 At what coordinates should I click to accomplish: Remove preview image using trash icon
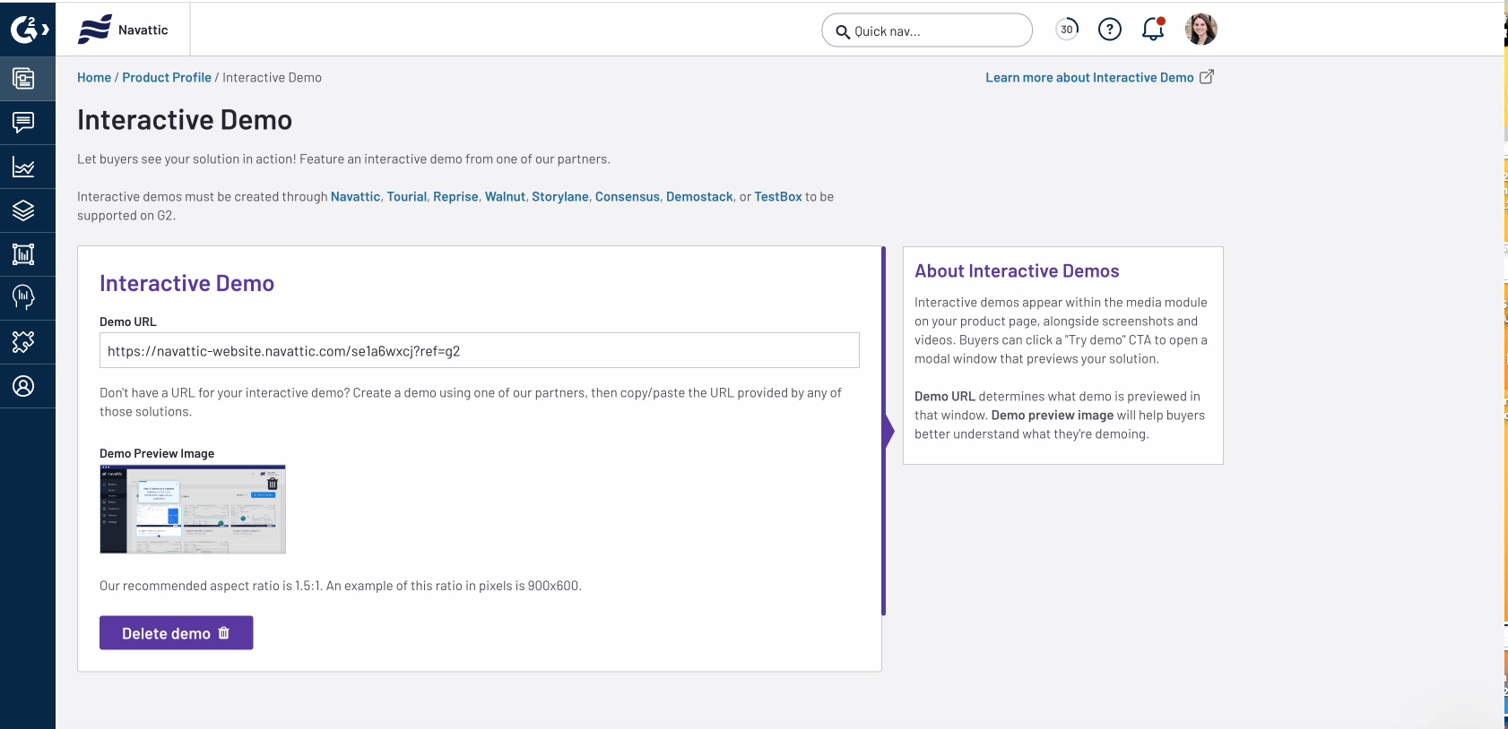click(273, 484)
